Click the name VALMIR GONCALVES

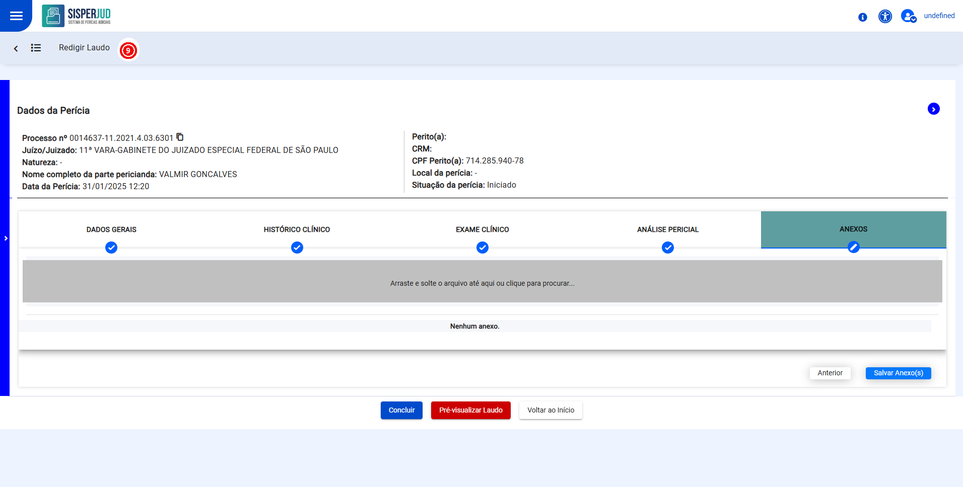(x=198, y=174)
